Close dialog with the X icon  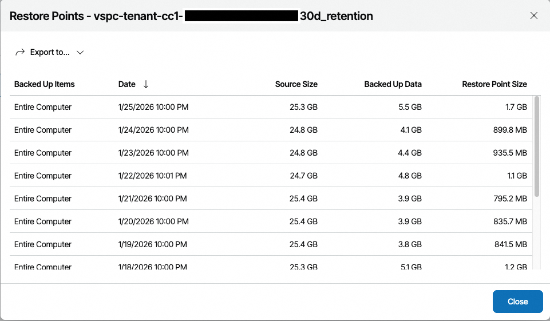(x=534, y=15)
